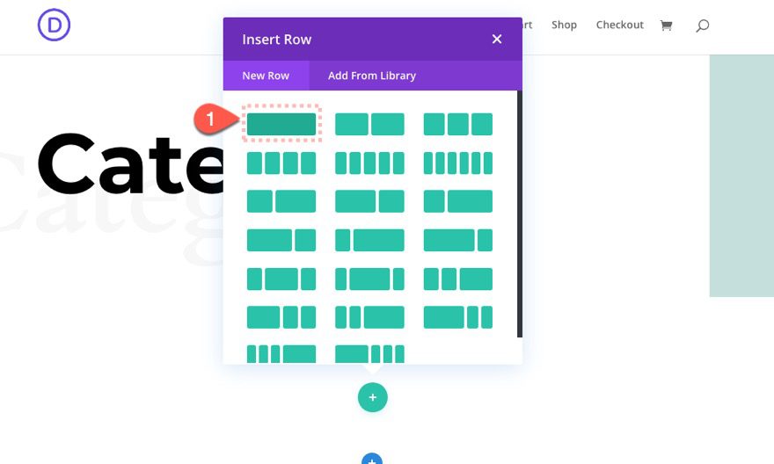Select the two-fifths, three-fifths column layout
Screen dimensions: 774x464
click(281, 201)
